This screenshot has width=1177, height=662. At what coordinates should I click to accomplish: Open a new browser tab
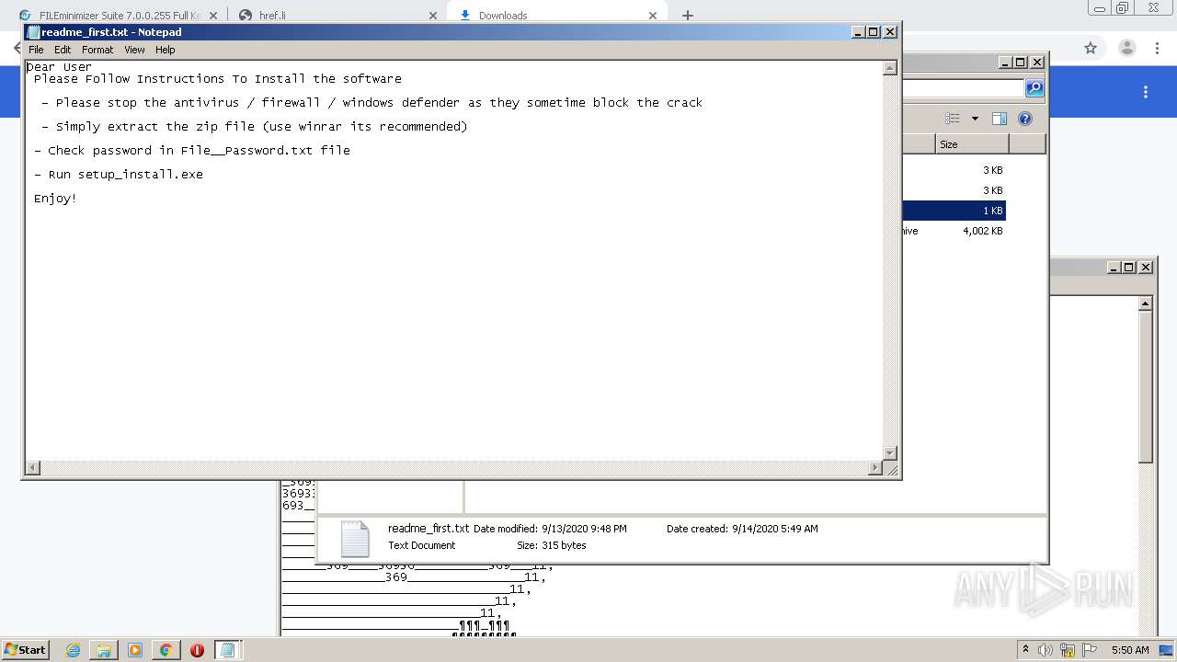coord(688,16)
